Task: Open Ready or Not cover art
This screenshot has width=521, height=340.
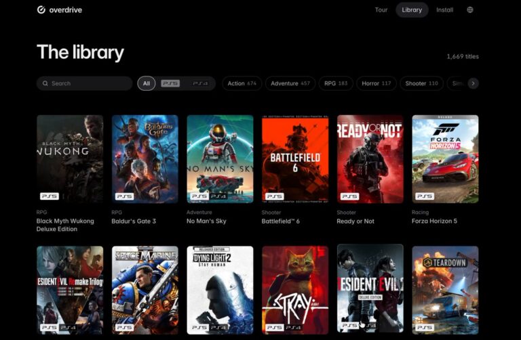Action: click(370, 159)
